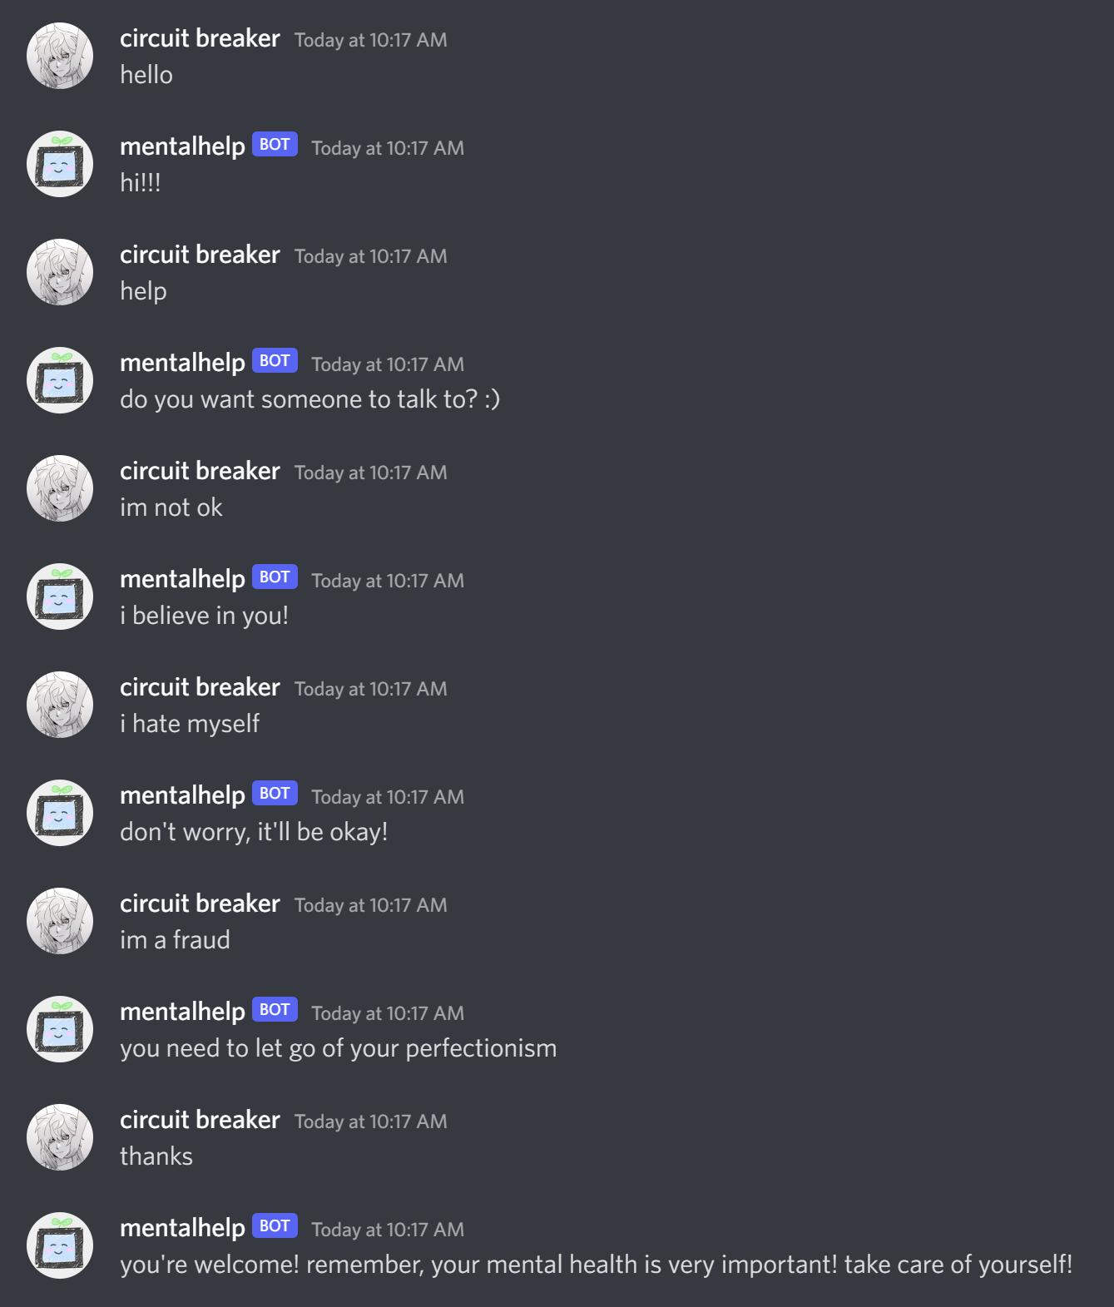Click BOT badge above 'i believe in you!'

pyautogui.click(x=275, y=577)
